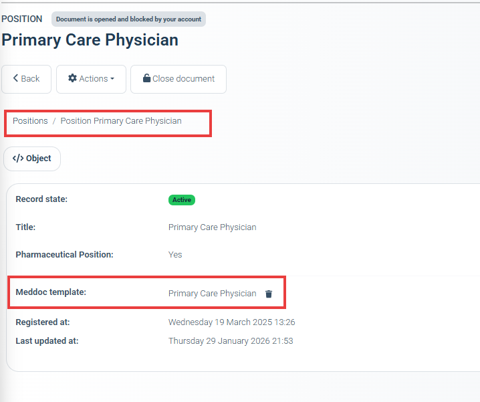
Task: Open the Object view button
Action: pos(32,159)
